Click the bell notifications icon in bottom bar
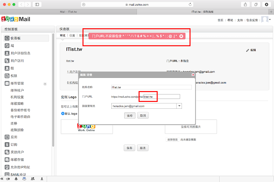 16,179
